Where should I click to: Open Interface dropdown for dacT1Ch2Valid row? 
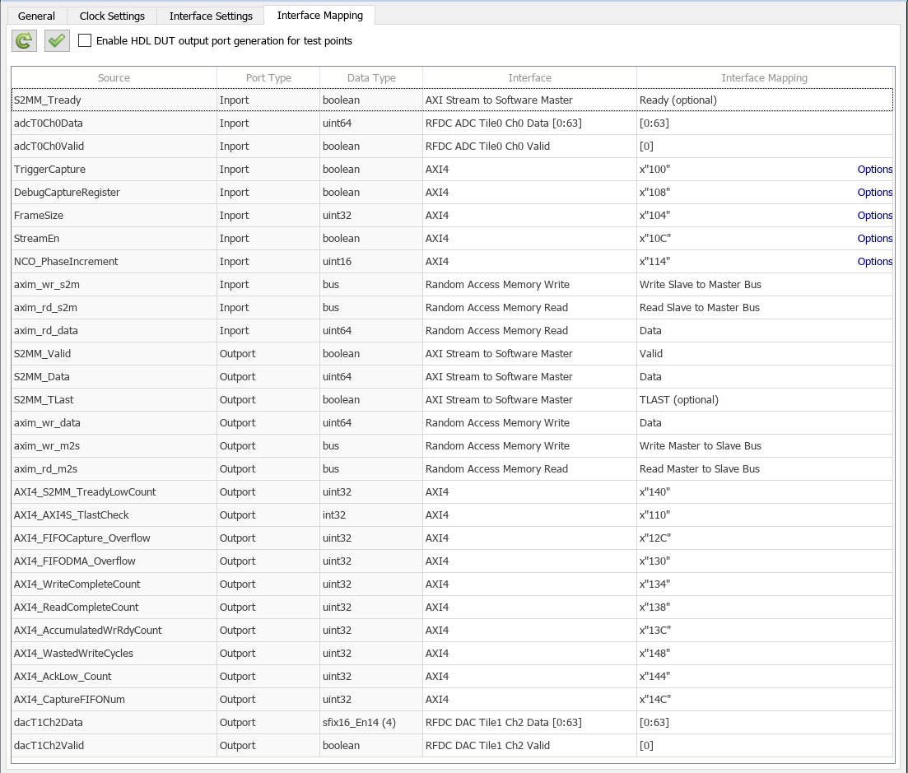(529, 746)
